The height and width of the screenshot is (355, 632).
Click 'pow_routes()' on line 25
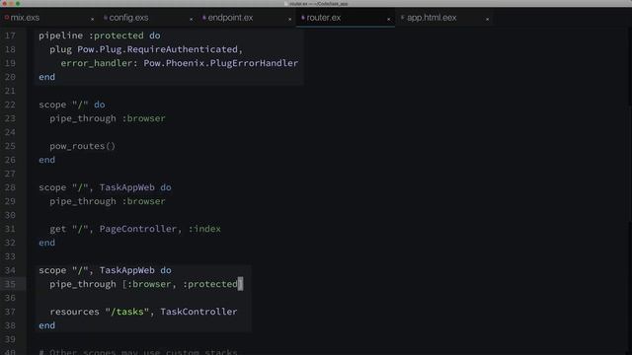click(x=83, y=146)
